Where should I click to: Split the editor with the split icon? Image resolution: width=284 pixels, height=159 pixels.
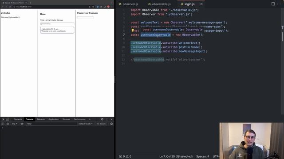pos(273,4)
